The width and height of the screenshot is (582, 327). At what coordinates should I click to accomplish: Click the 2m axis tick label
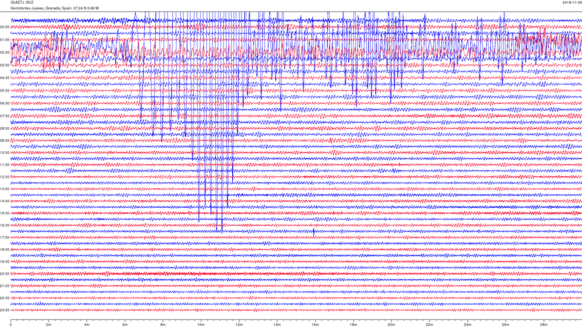point(48,325)
